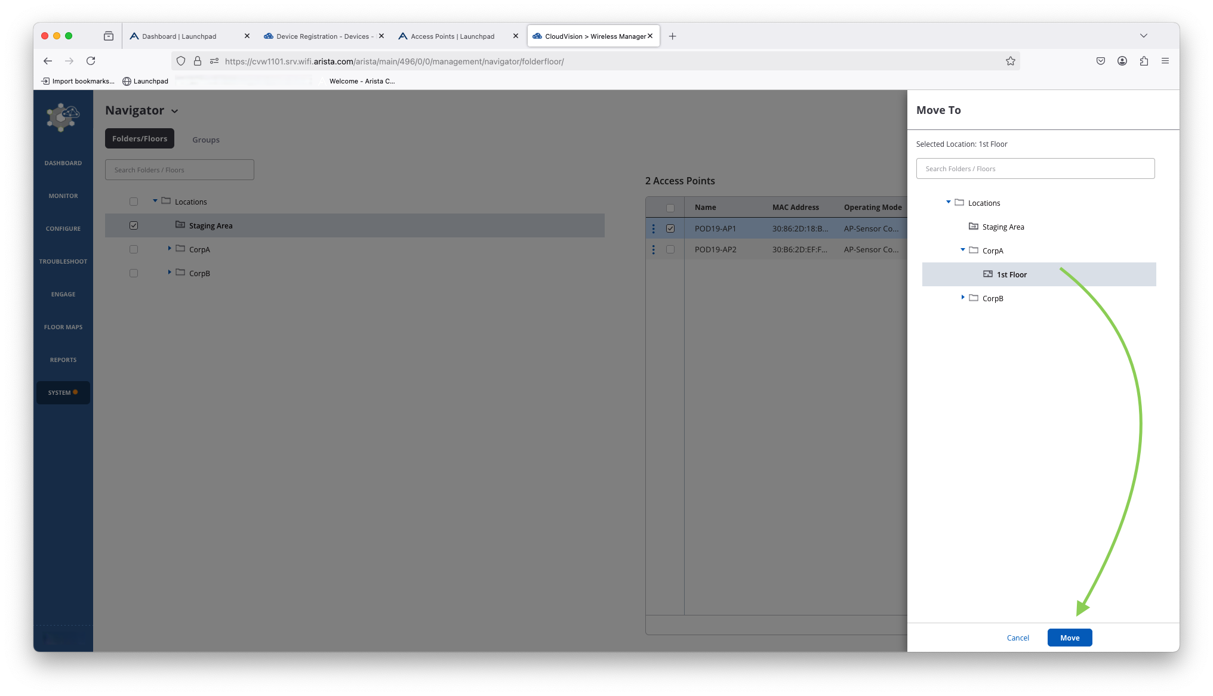Expand the CorpB folder in Move To panel
This screenshot has height=696, width=1213.
[962, 297]
